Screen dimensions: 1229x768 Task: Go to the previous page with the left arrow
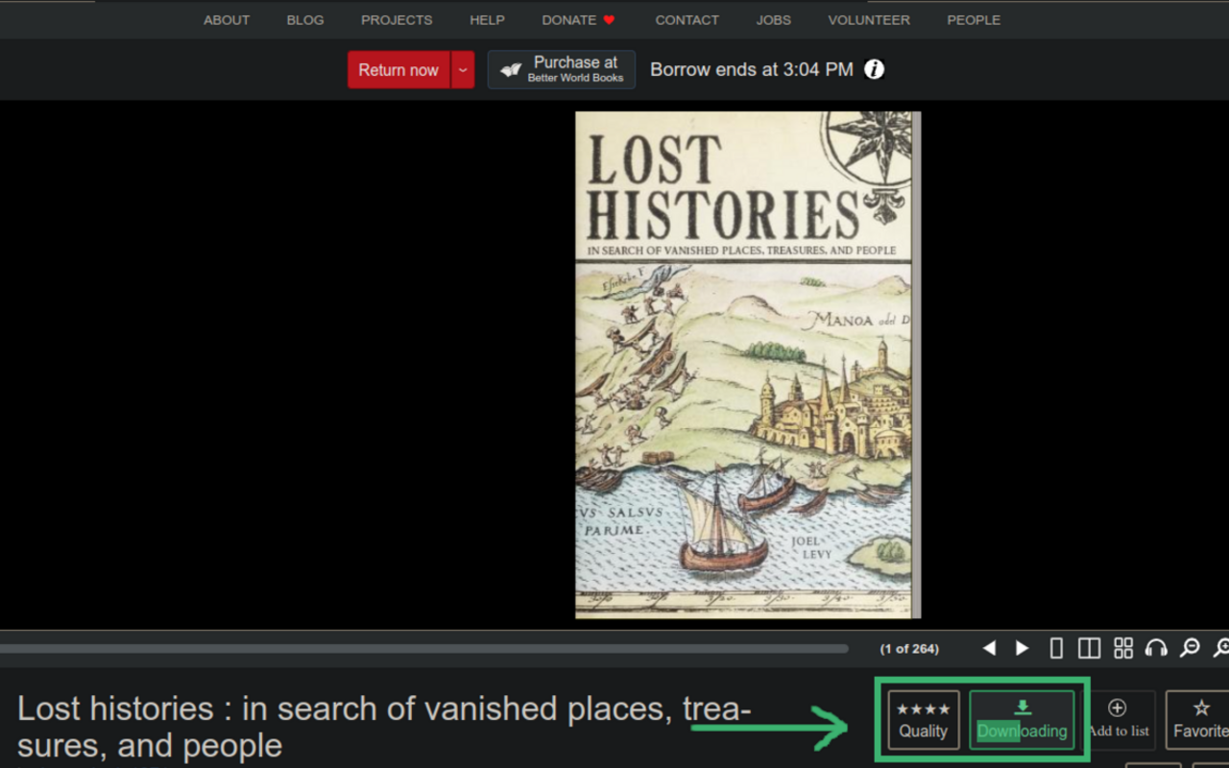coord(989,648)
